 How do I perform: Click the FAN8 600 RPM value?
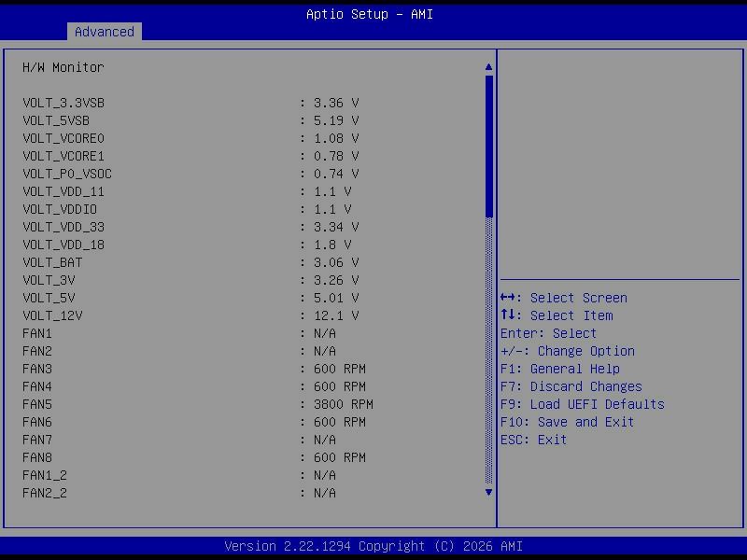point(340,457)
